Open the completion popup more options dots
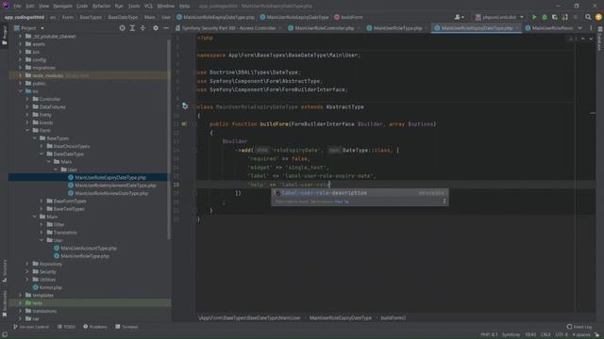The image size is (604, 339). pos(445,201)
